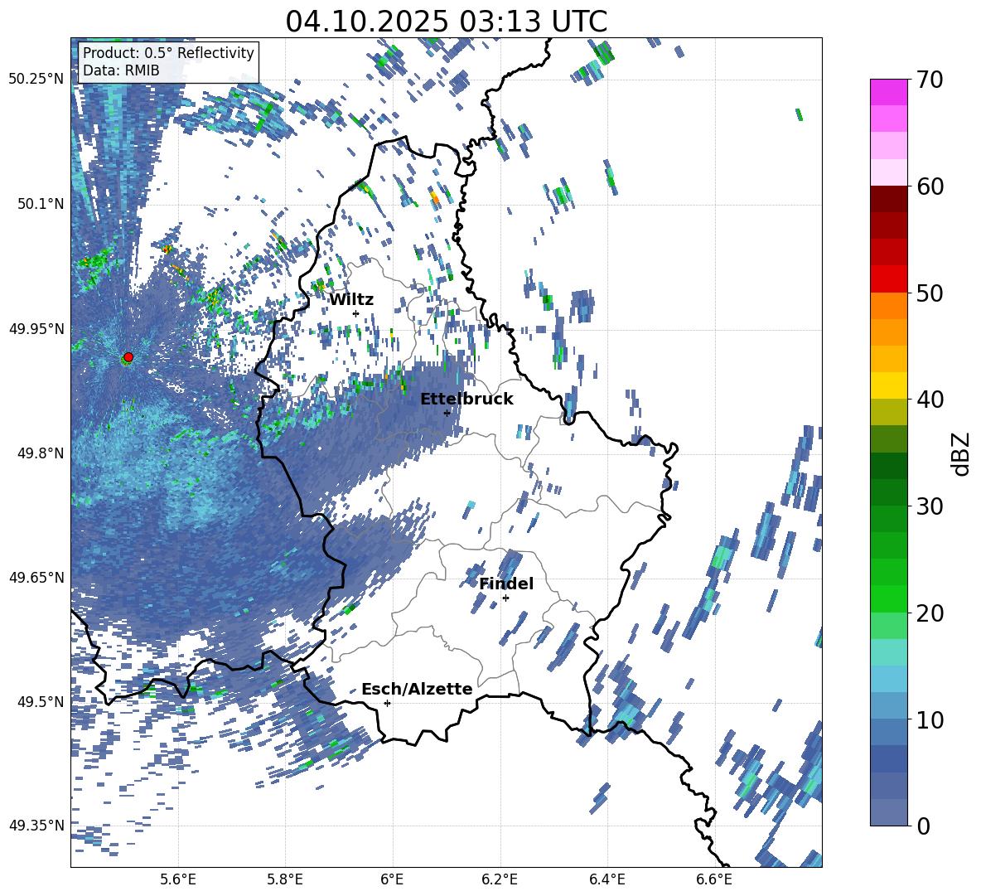This screenshot has height=896, width=981.
Task: Click the 49.95°N latitude label
Action: pyautogui.click(x=36, y=328)
